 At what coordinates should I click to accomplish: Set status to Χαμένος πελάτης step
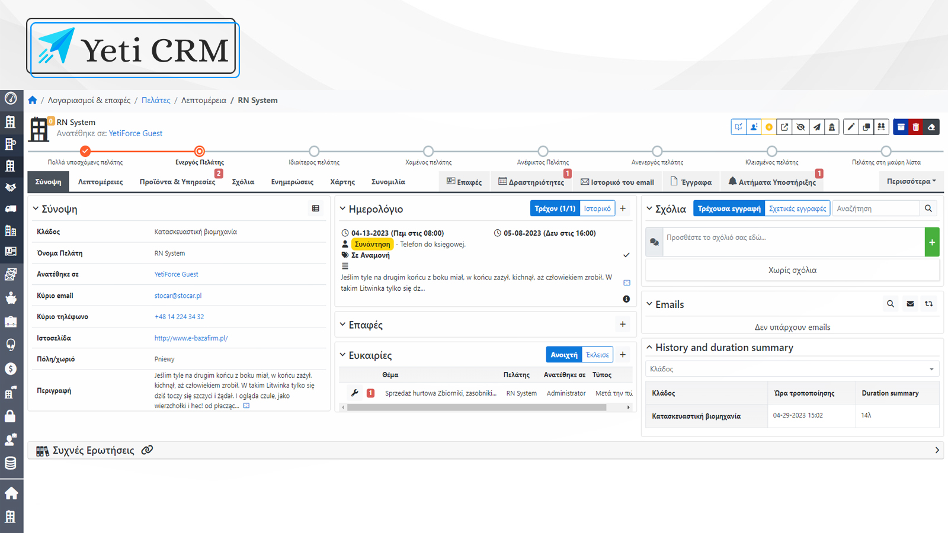coord(428,152)
